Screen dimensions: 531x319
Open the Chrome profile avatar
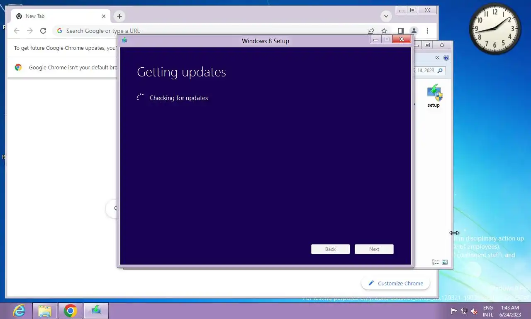414,31
